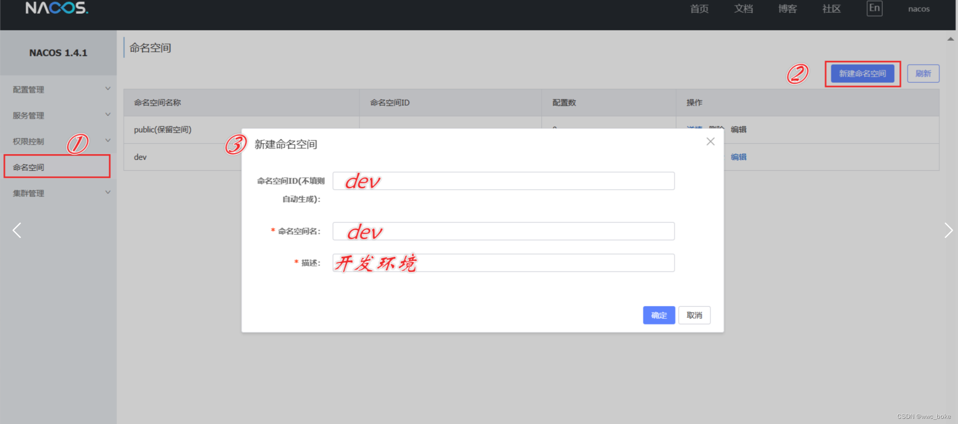Click the '命名空间' page heading
Image resolution: width=958 pixels, height=424 pixels.
[150, 48]
